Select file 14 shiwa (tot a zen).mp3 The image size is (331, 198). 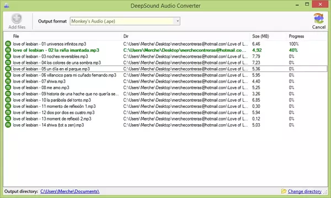(49, 125)
